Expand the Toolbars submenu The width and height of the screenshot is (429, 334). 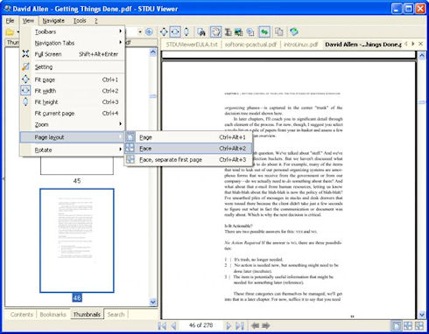click(73, 31)
